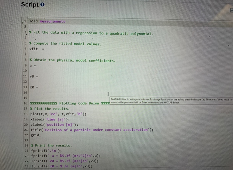This screenshot has height=170, width=233.
Task: Click line number 2 in the gutter
Action: pyautogui.click(x=25, y=27)
